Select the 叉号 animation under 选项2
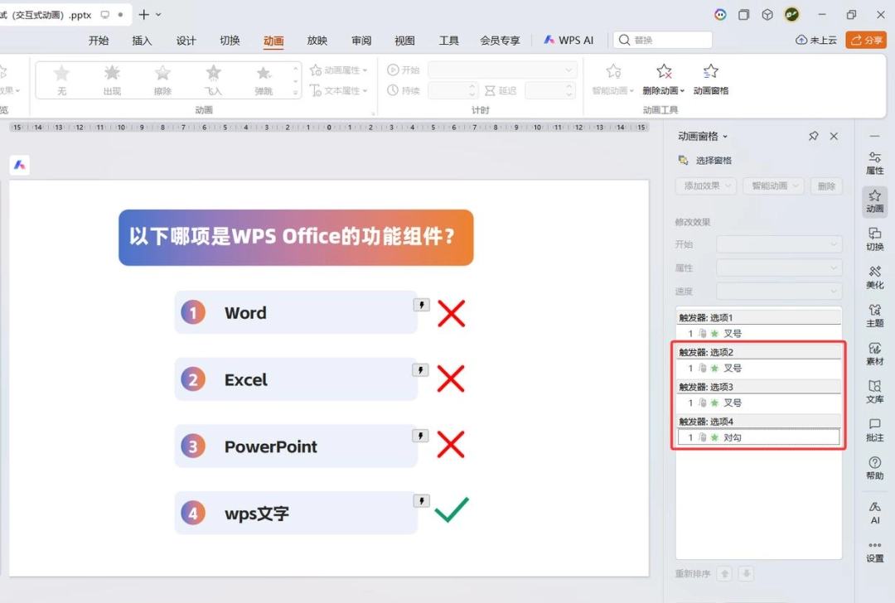Viewport: 895px width, 603px height. pos(758,368)
